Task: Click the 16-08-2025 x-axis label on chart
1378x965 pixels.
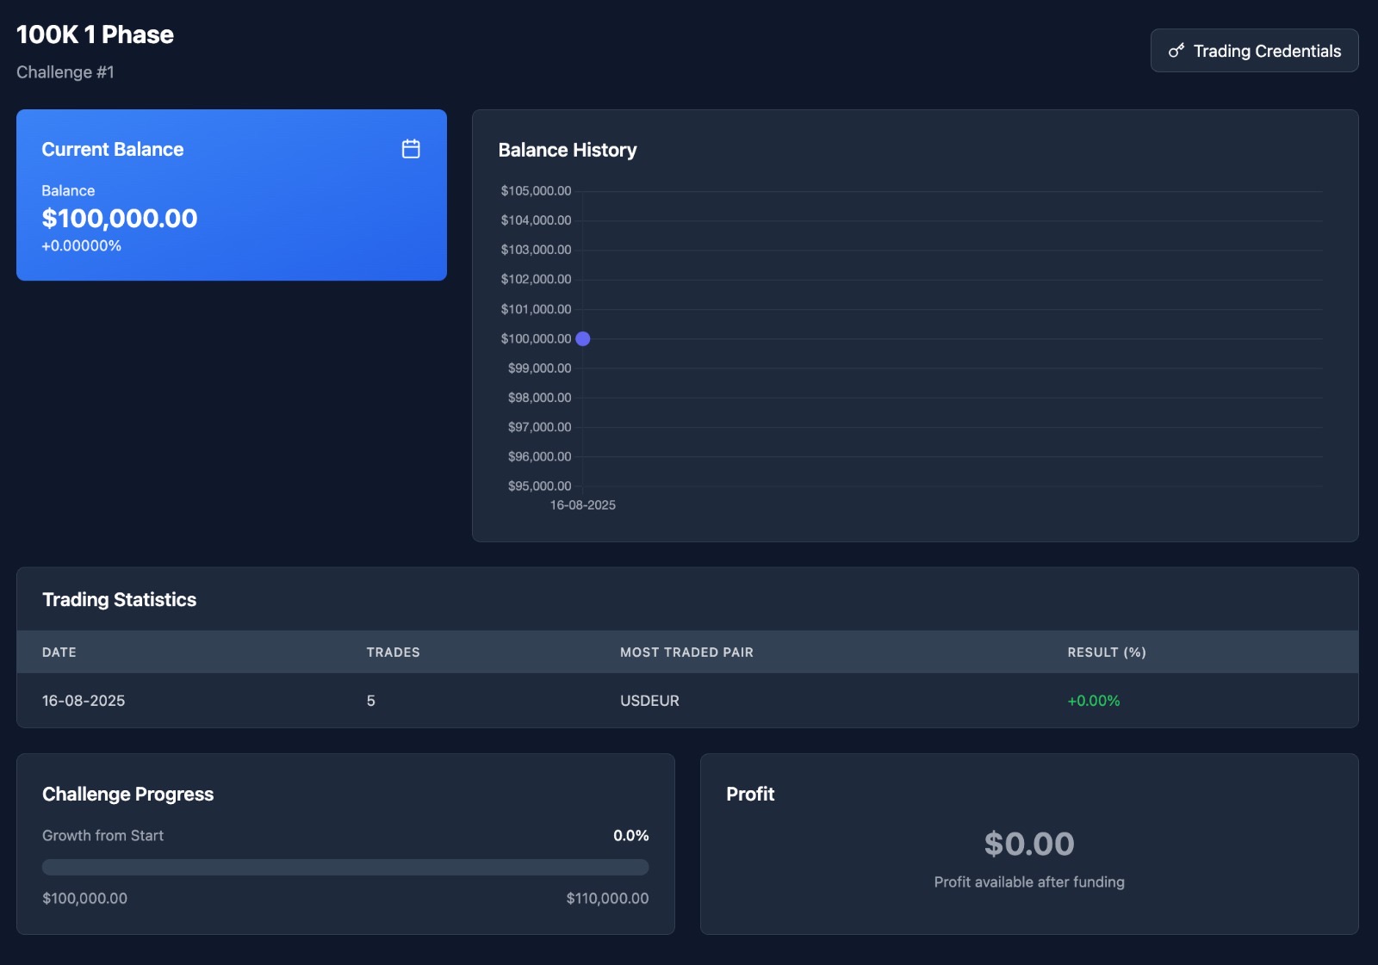Action: (x=582, y=505)
